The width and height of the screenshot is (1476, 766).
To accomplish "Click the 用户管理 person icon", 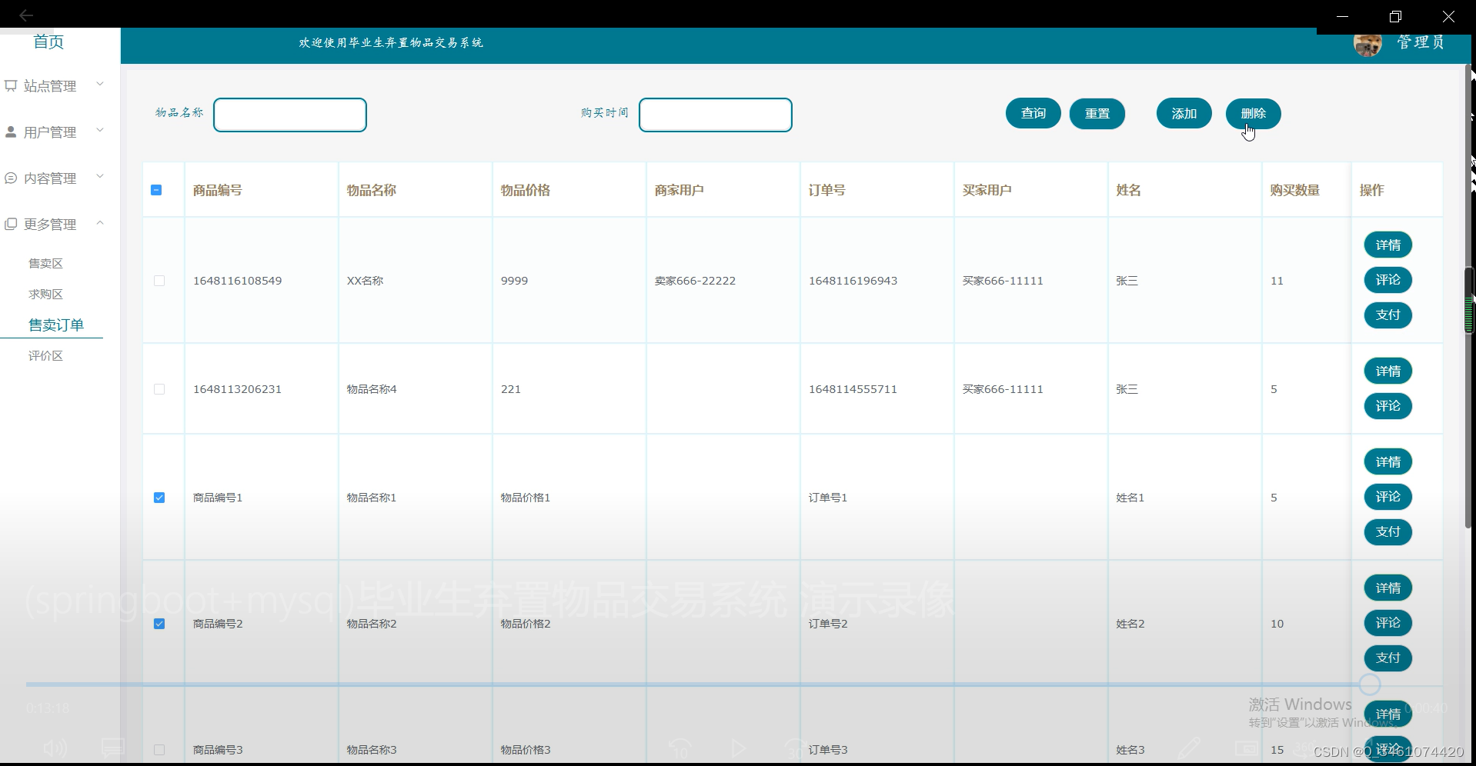I will pyautogui.click(x=11, y=132).
